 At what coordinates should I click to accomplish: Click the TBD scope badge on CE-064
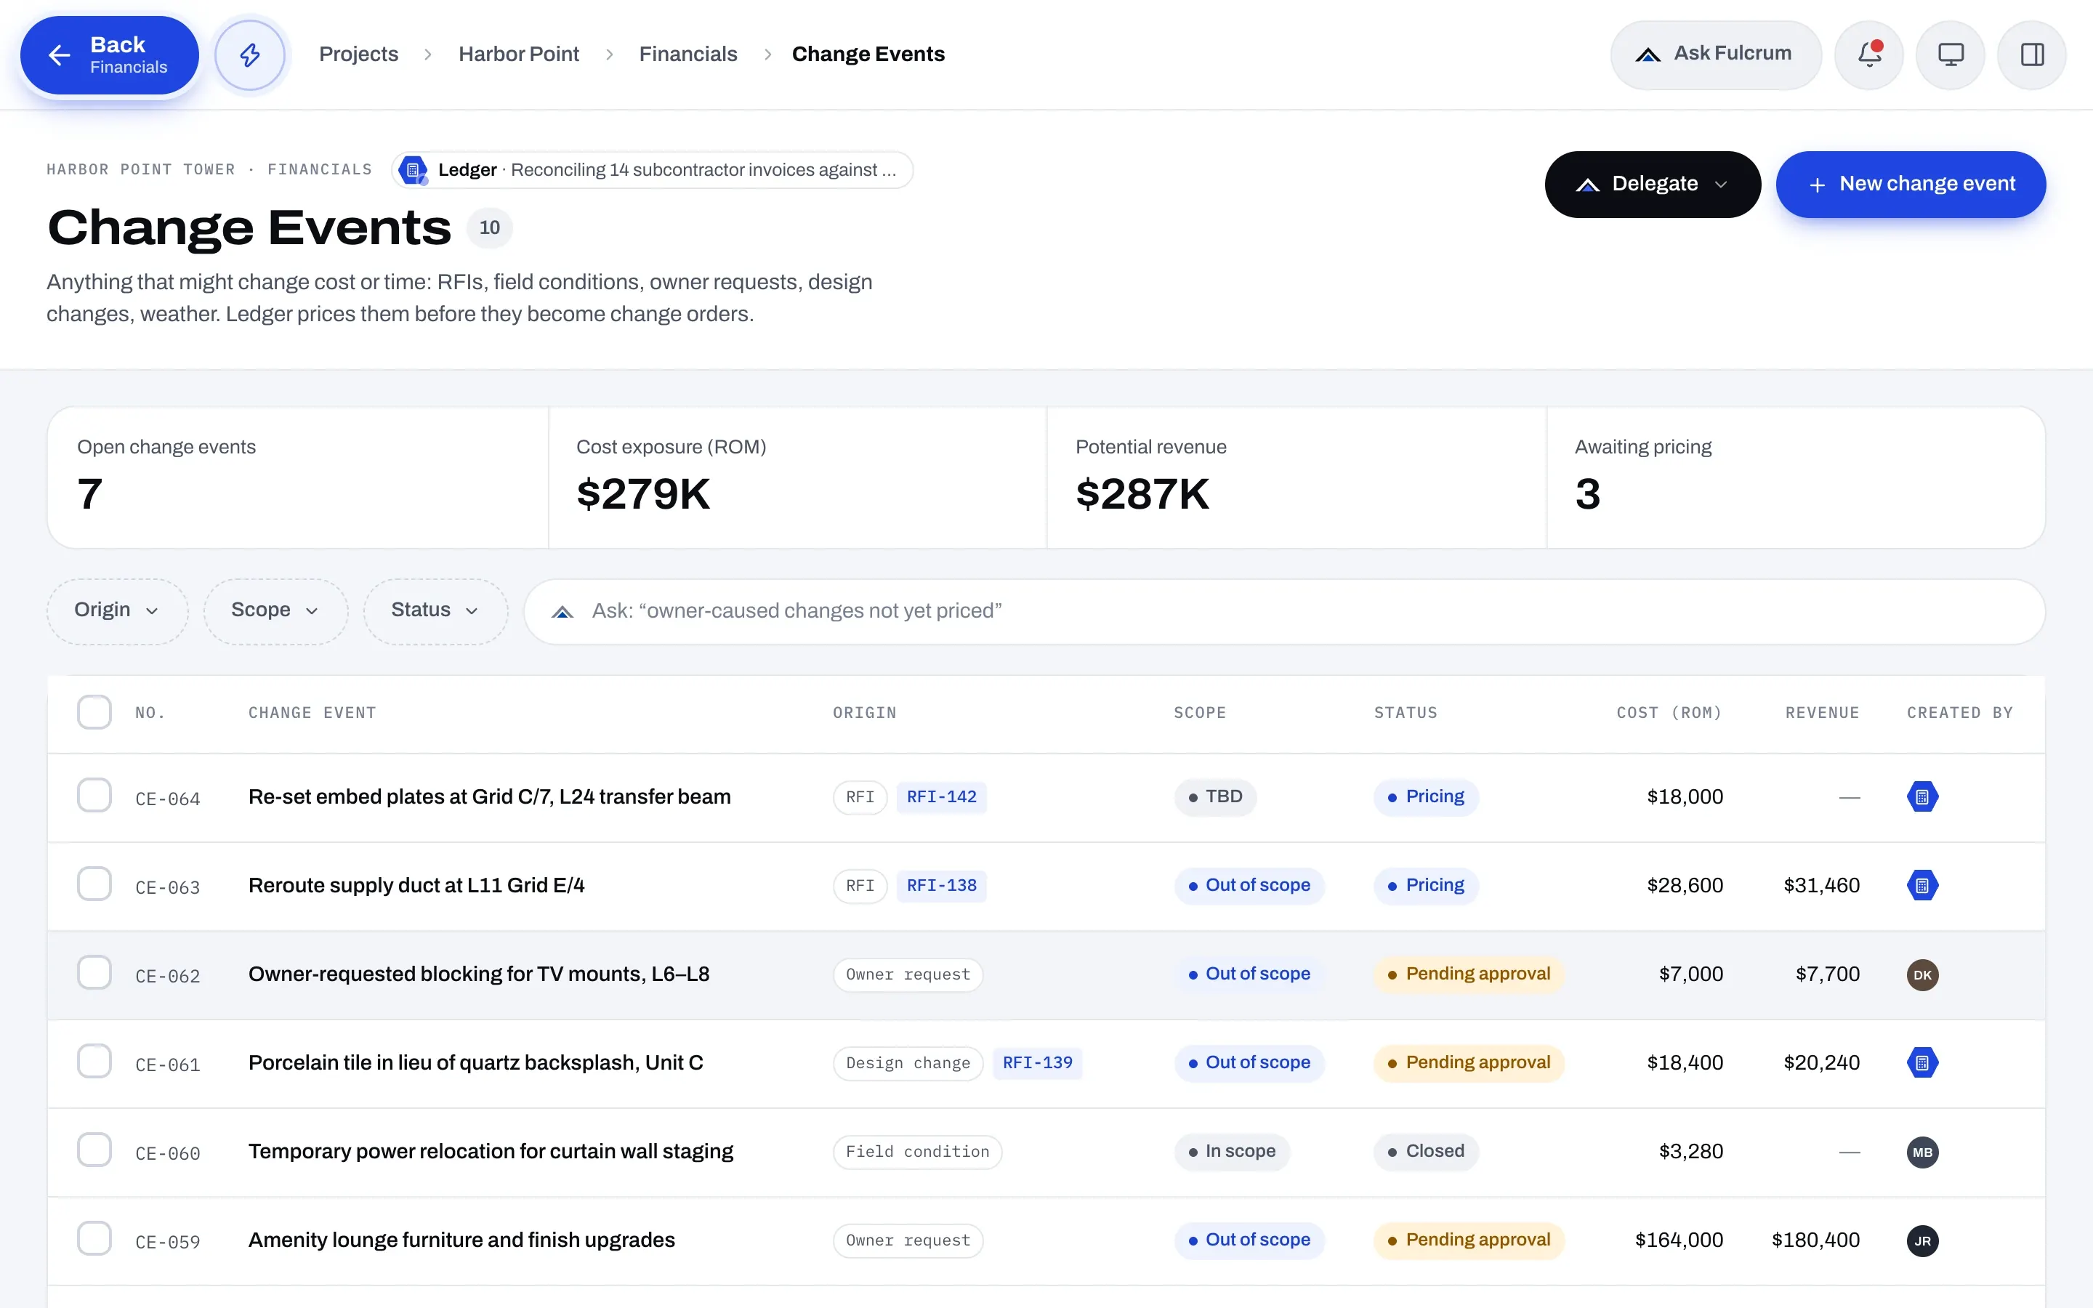pyautogui.click(x=1215, y=796)
